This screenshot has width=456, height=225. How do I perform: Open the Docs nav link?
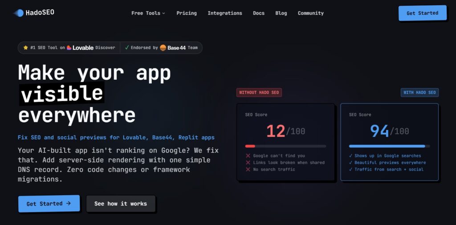259,13
